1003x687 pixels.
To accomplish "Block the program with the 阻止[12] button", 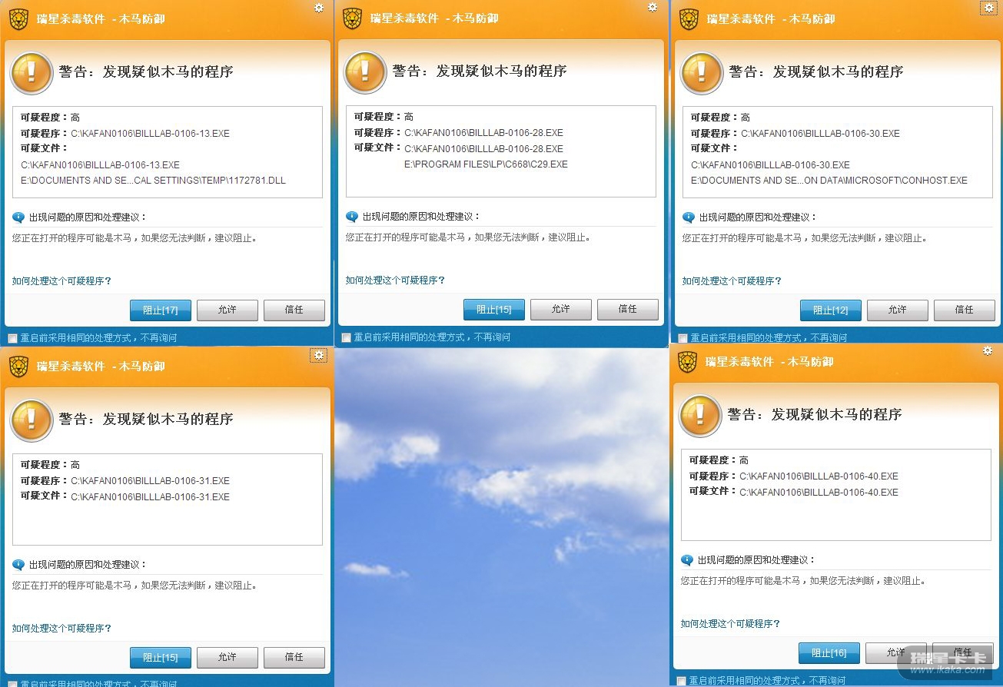I will (831, 310).
